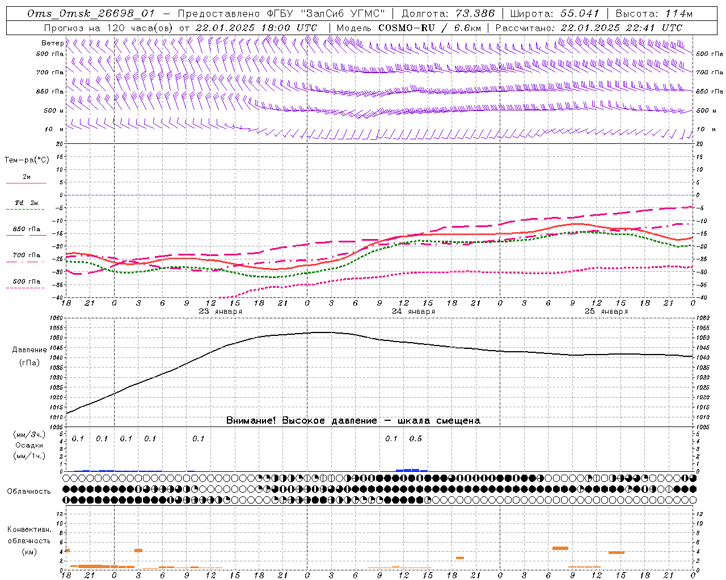The image size is (726, 580).
Task: Click the 500 гПа entry in temperature legend
Action: pyautogui.click(x=27, y=282)
